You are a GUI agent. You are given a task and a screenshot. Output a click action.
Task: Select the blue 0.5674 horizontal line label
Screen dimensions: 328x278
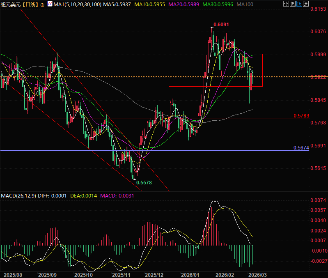301,148
